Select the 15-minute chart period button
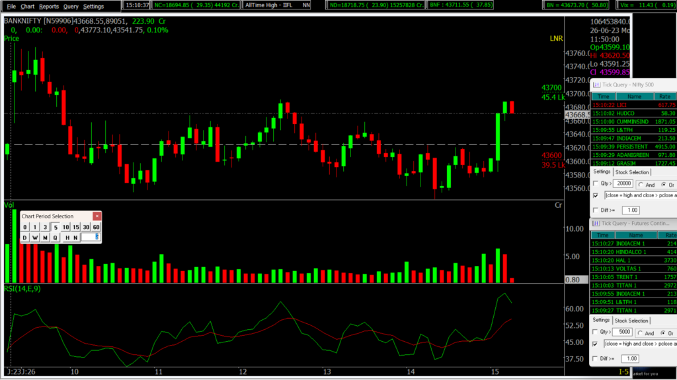This screenshot has height=380, width=677. [x=76, y=227]
